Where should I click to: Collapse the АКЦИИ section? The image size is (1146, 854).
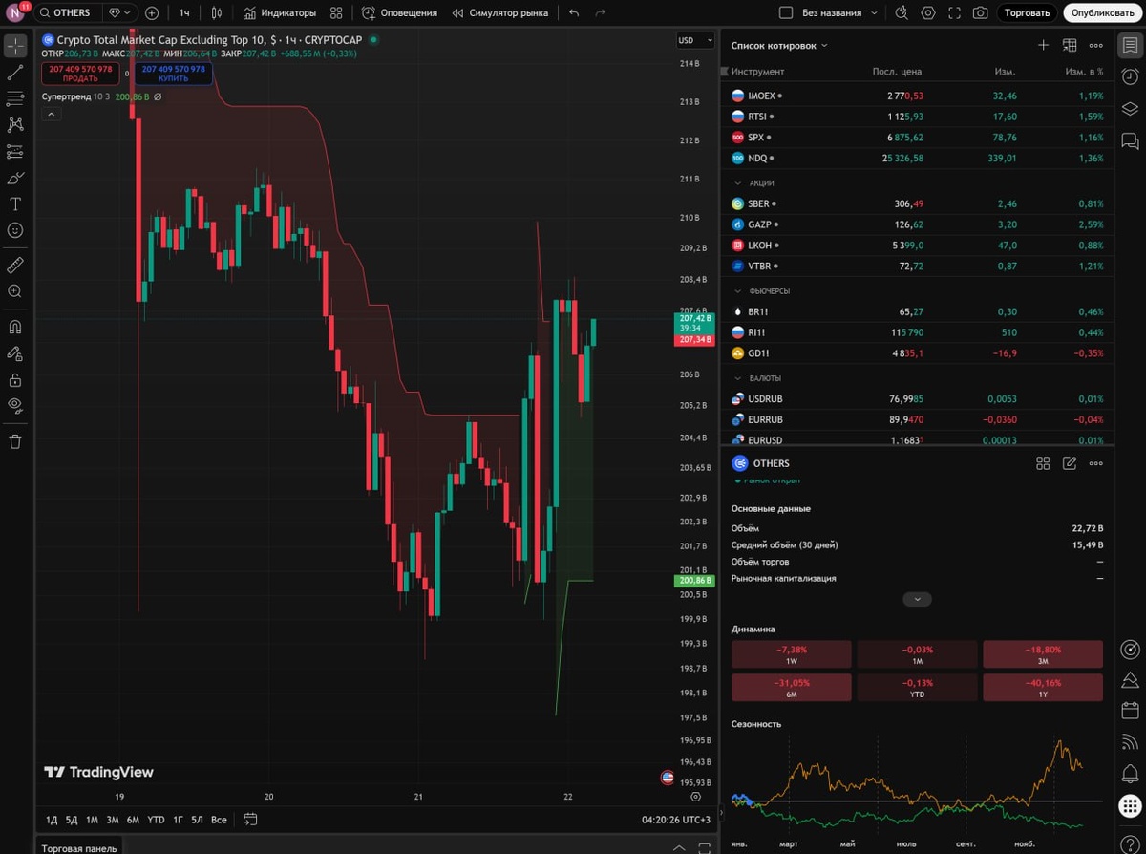tap(737, 182)
